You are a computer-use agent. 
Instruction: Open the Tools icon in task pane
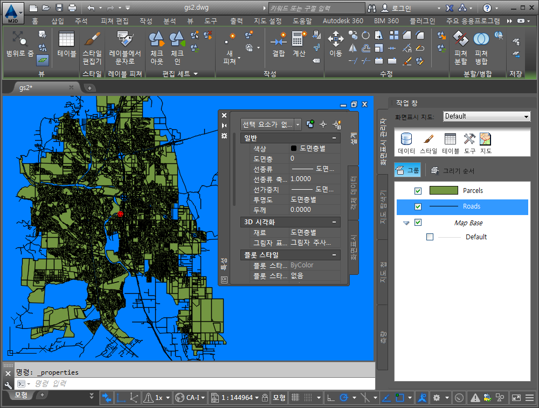(x=469, y=143)
